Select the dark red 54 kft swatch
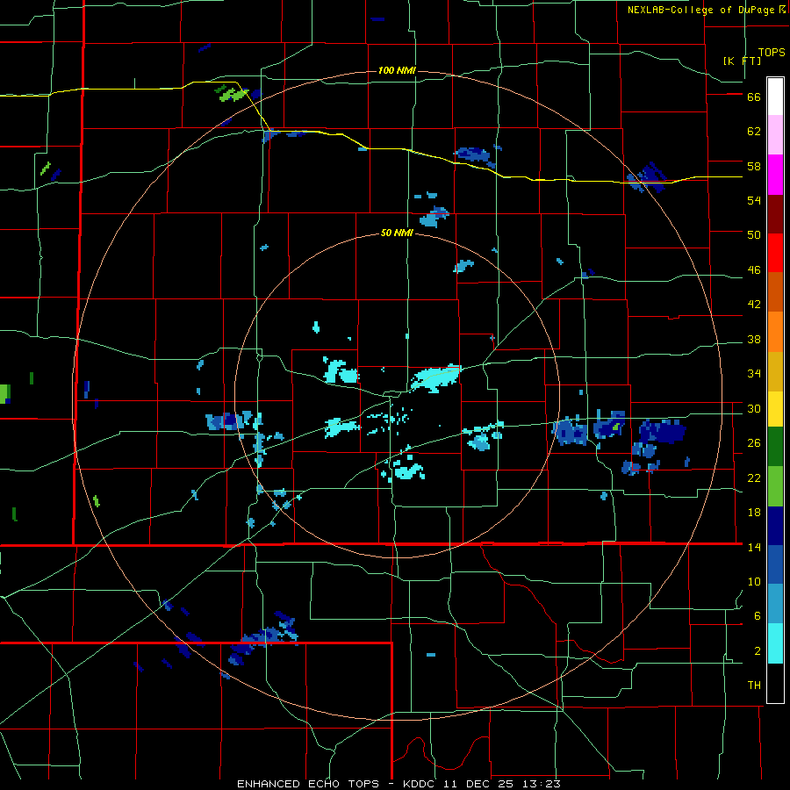 point(775,214)
